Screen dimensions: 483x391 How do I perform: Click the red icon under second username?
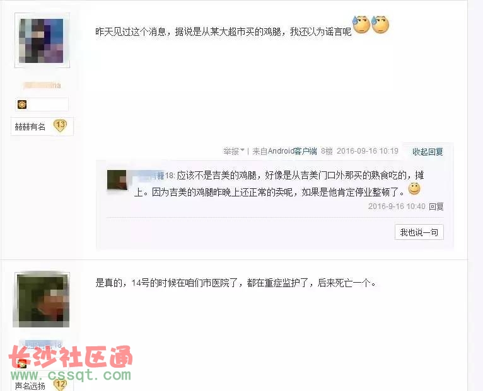tap(21, 364)
